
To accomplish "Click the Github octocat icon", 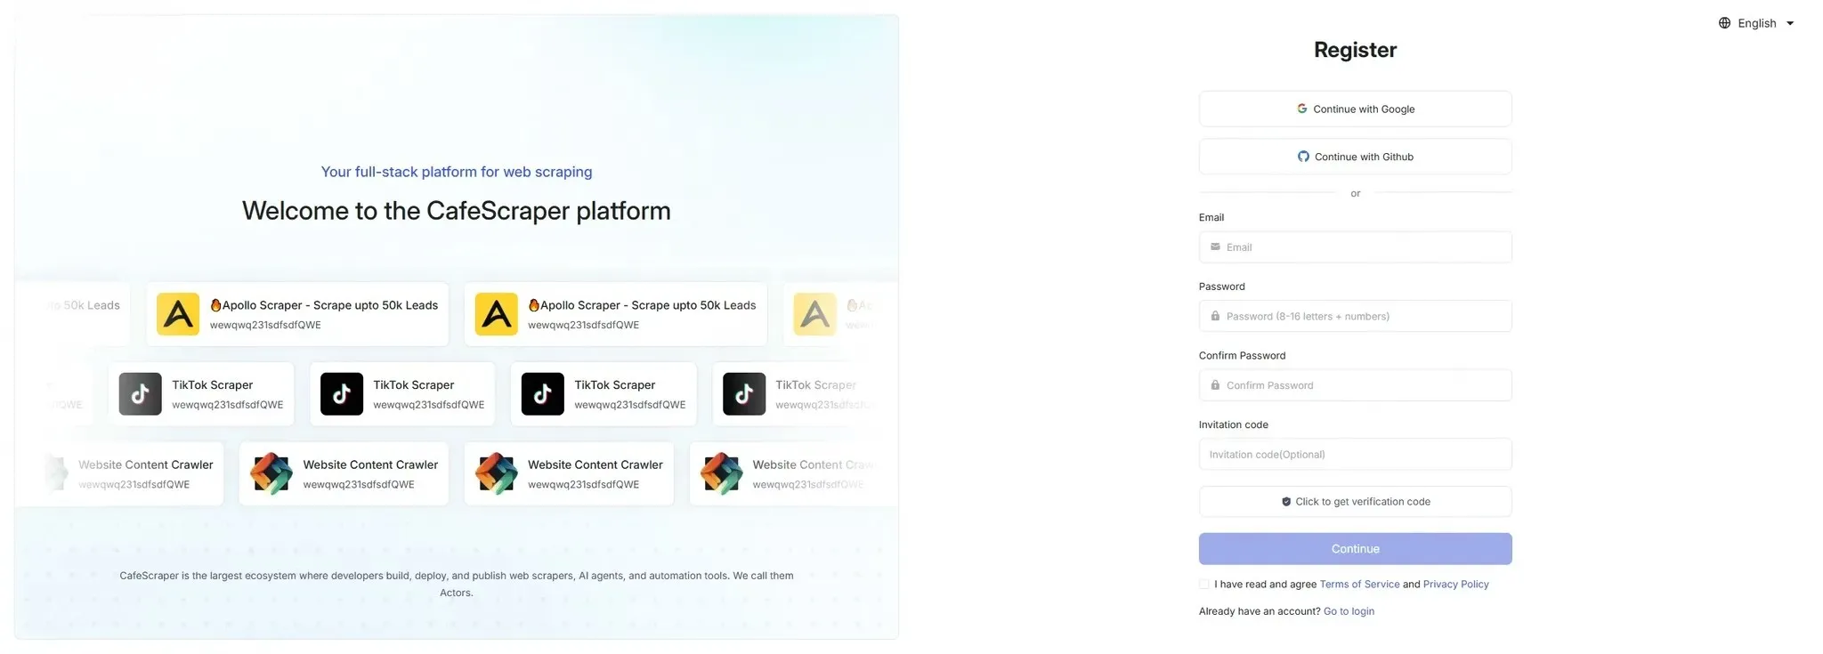I will pyautogui.click(x=1303, y=157).
